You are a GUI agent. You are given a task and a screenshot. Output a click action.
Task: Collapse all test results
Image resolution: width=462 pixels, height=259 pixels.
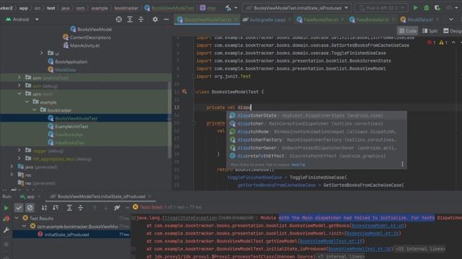click(x=80, y=208)
